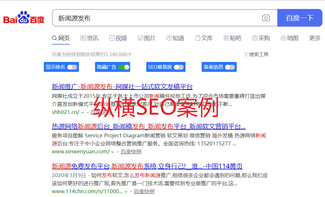Select the 贴吧 forum tab

click(x=232, y=38)
